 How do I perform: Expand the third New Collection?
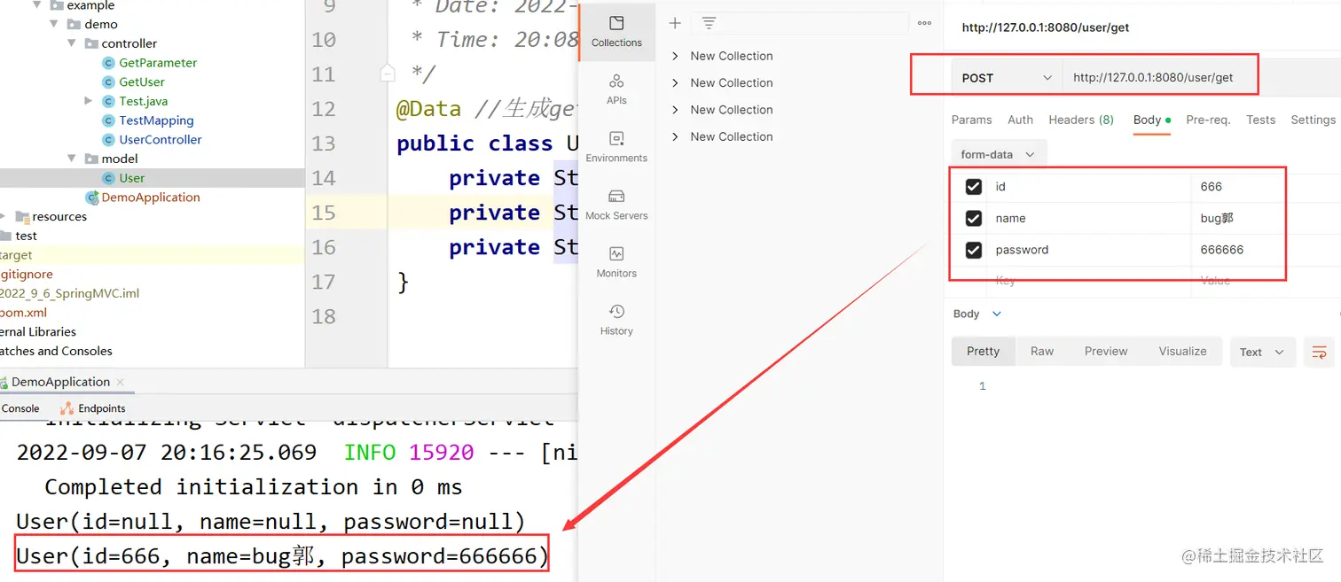coord(675,110)
